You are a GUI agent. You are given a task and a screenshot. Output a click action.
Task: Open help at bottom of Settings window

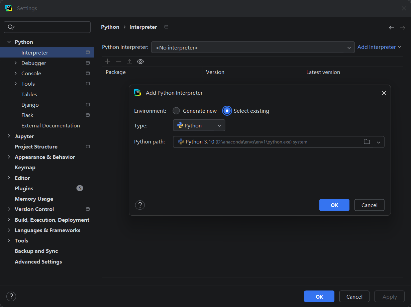tap(11, 296)
